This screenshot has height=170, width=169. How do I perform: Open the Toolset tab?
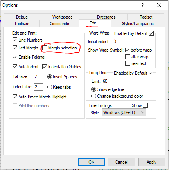tap(146, 17)
